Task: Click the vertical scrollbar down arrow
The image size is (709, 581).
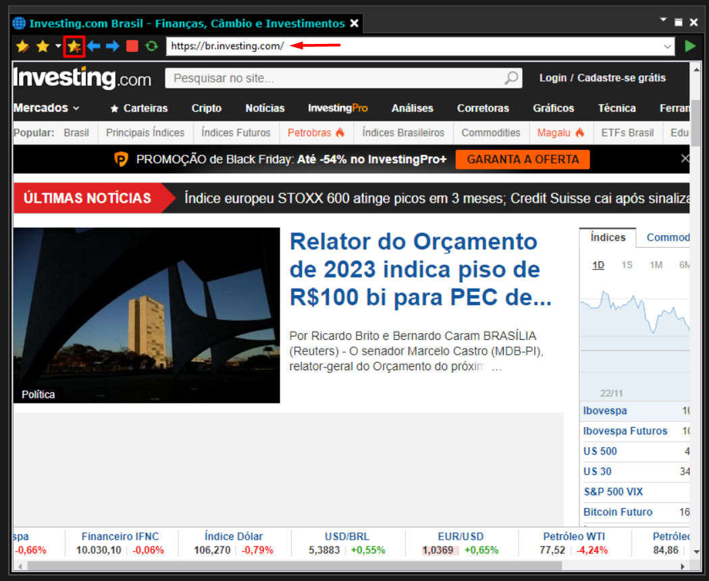Action: pyautogui.click(x=696, y=551)
